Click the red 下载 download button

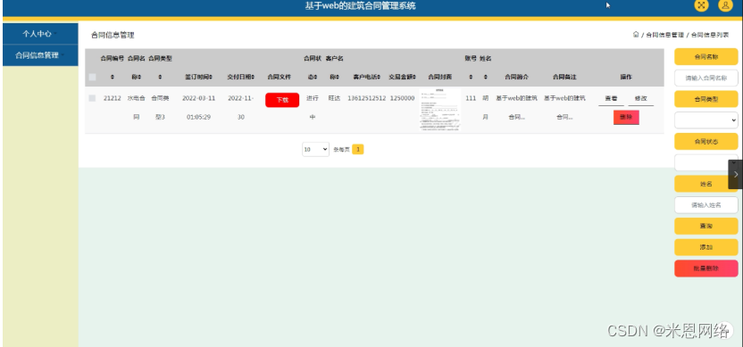[x=282, y=100]
